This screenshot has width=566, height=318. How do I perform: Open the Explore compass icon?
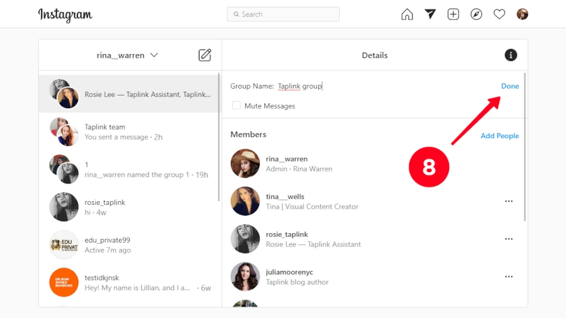pos(476,14)
